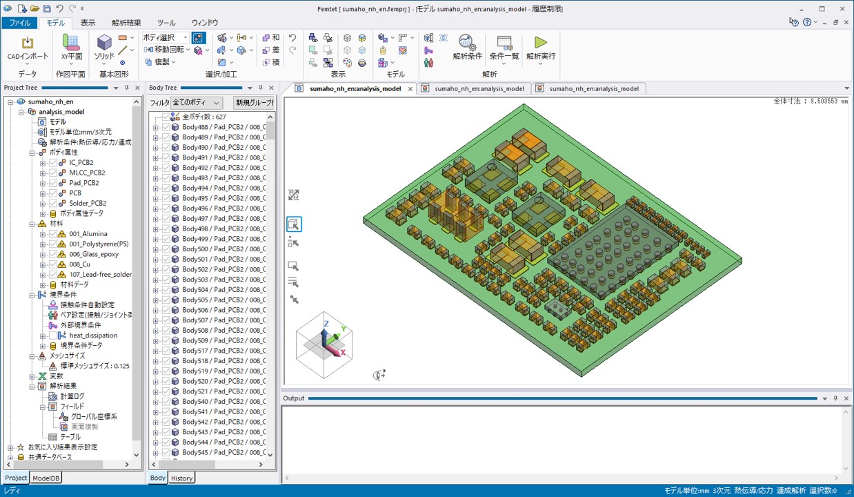Viewport: 854px width, 497px height.
Task: Click the fit-view icon in viewport toolbar
Action: coord(294,195)
